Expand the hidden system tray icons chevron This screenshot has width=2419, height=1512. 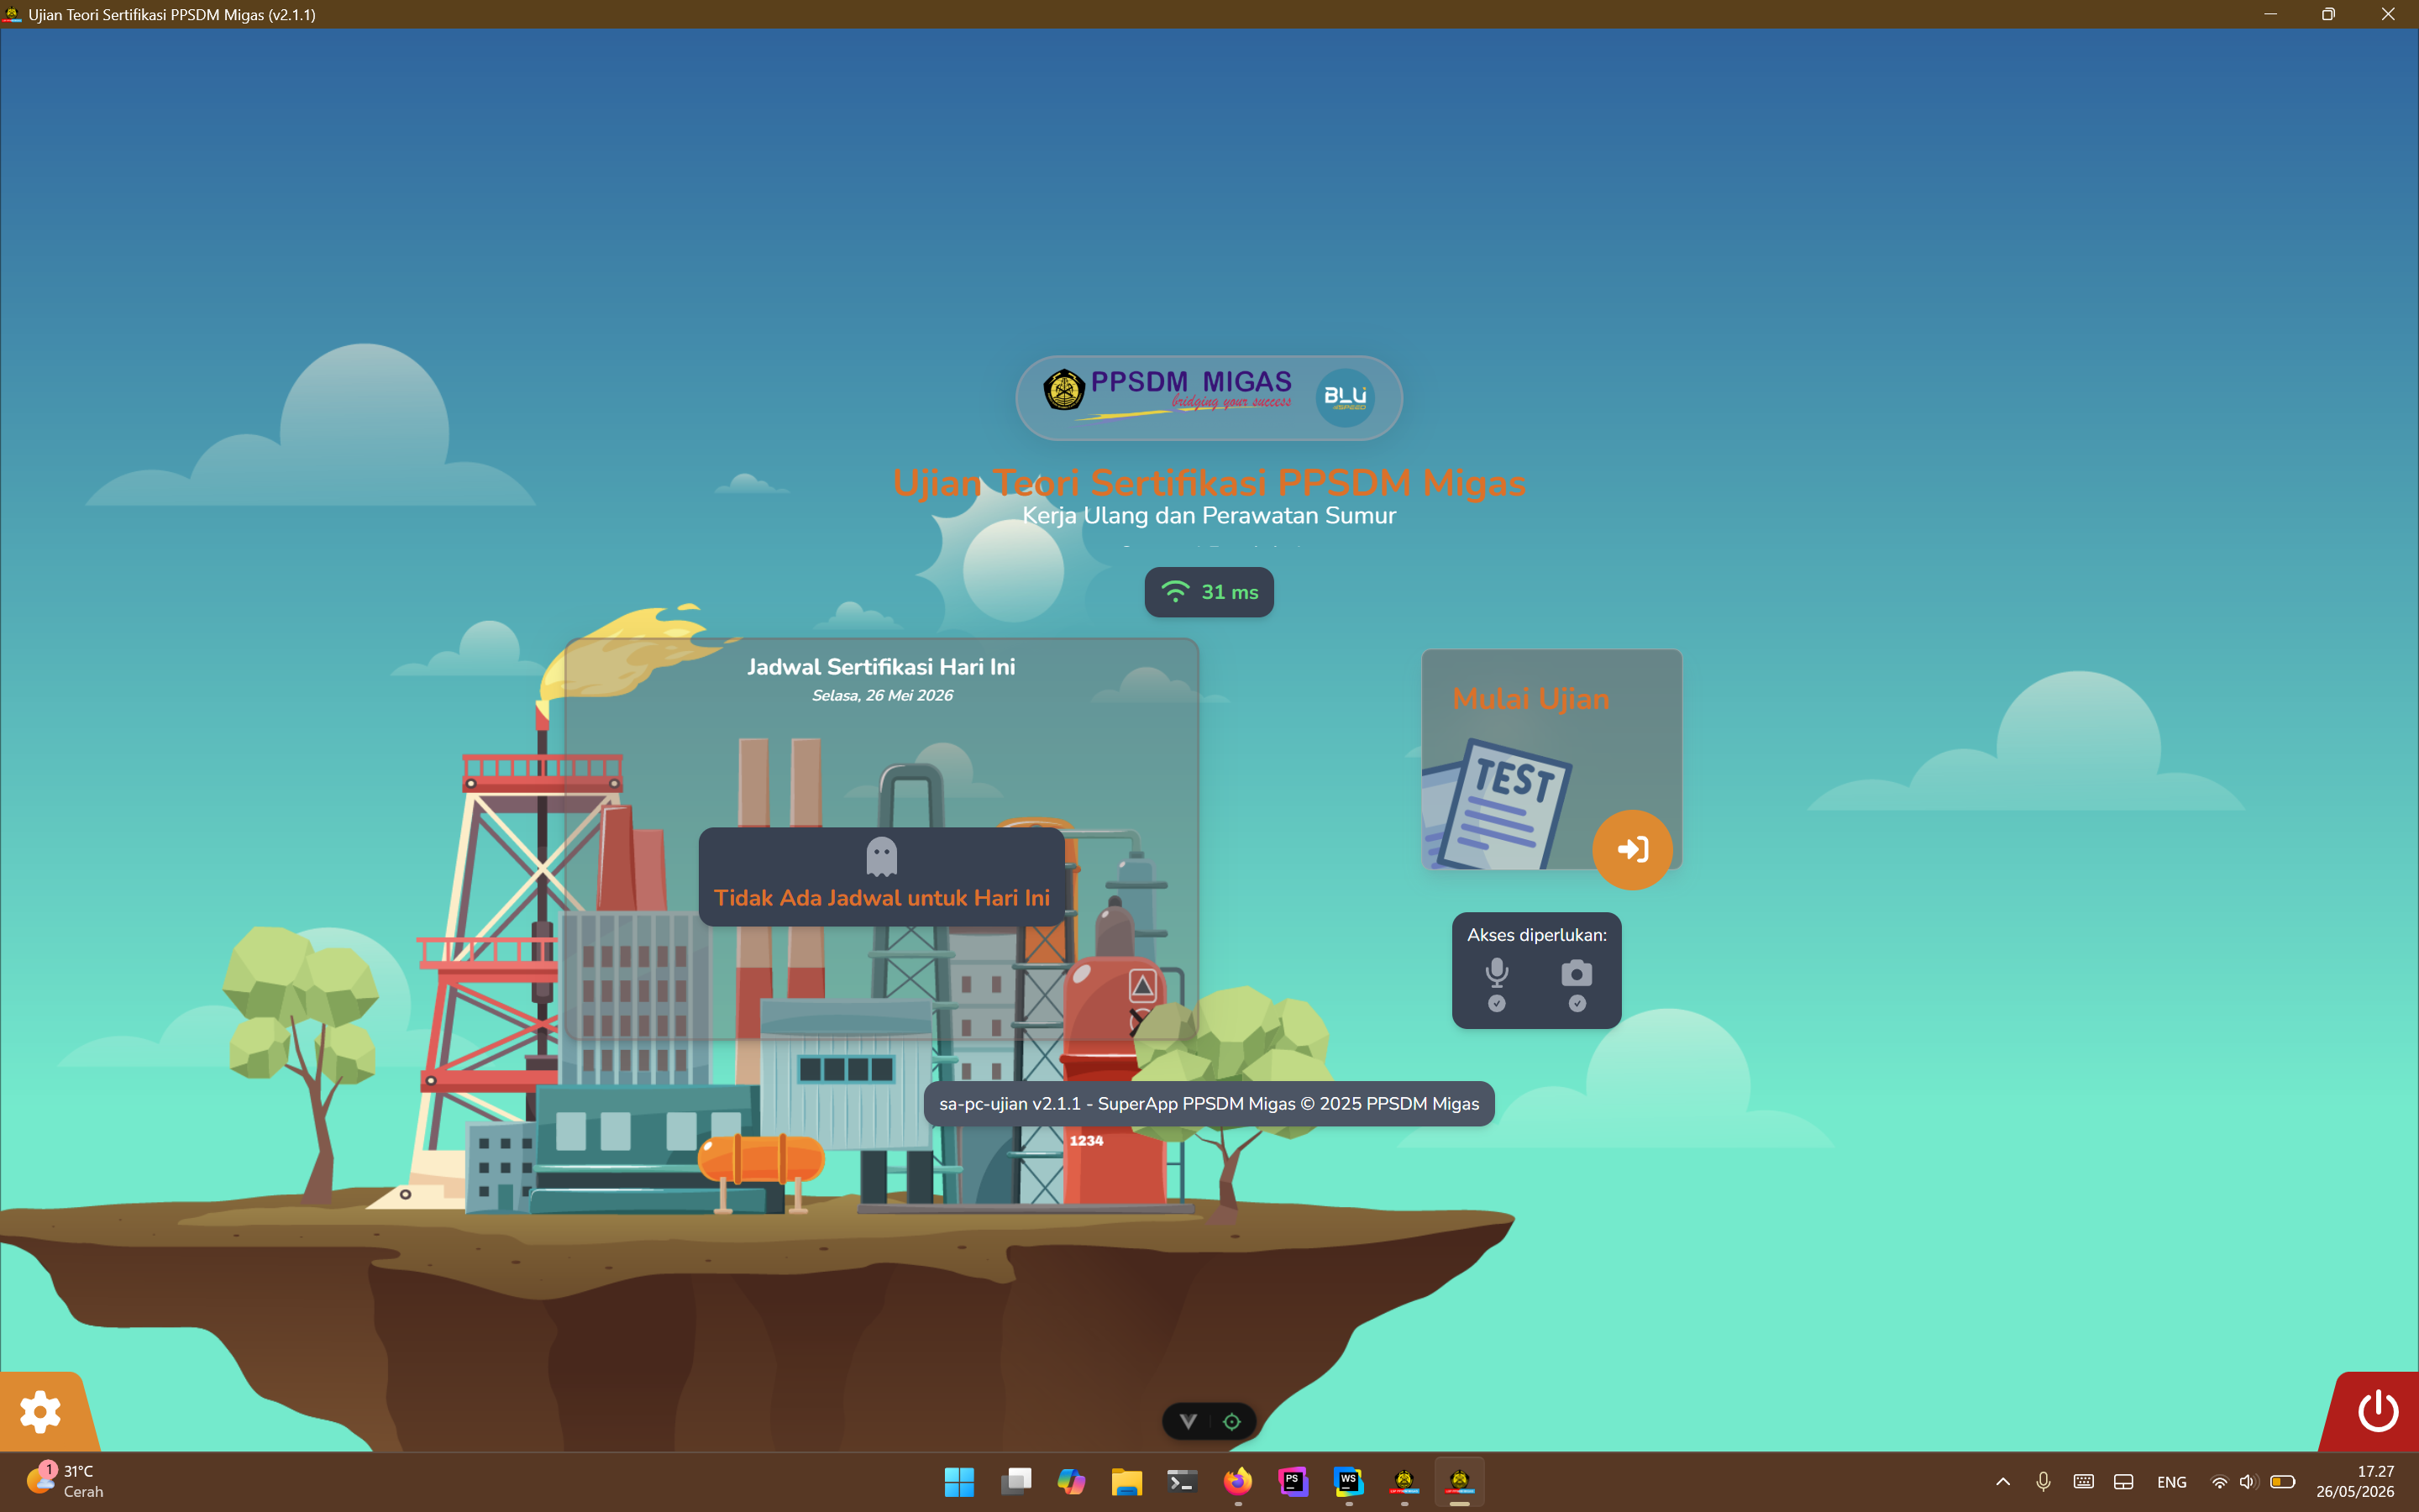[x=2002, y=1482]
